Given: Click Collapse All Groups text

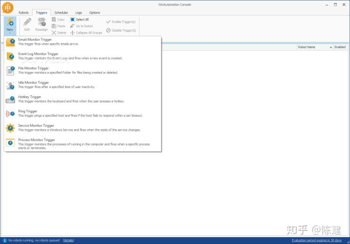Looking at the screenshot, I should 89,33.
